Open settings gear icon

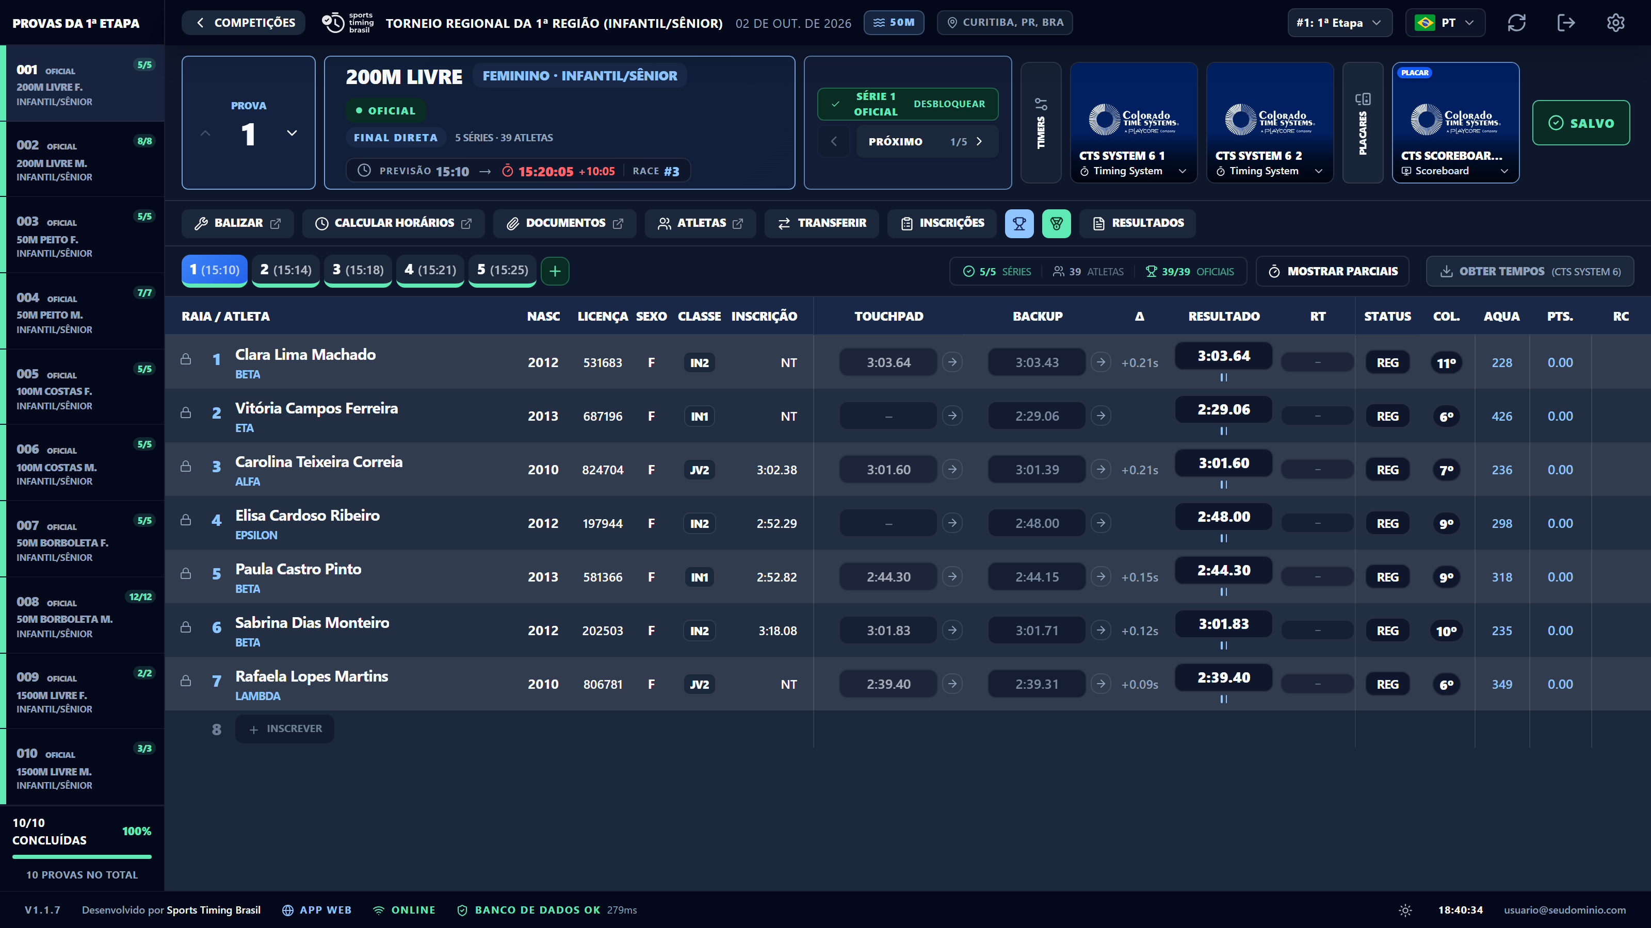[1615, 23]
